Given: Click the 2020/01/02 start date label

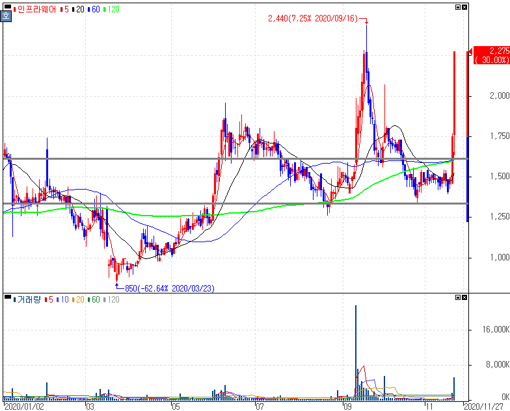Looking at the screenshot, I should [x=25, y=406].
